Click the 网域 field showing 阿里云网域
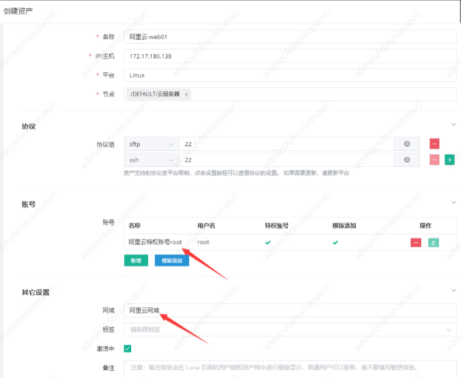 coord(290,311)
